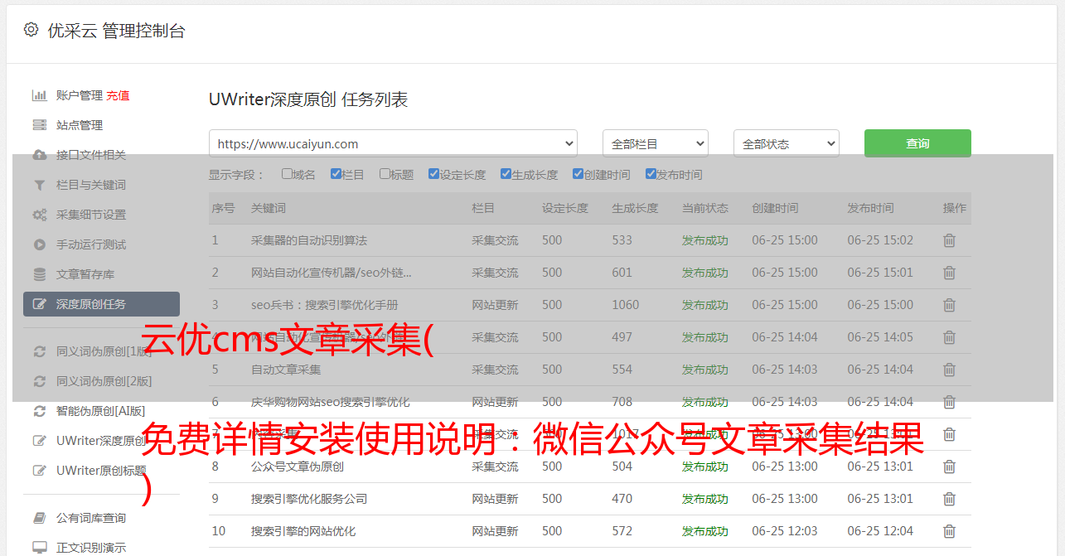Select 深度原创任务 sidebar item
This screenshot has height=556, width=1065.
click(x=101, y=304)
